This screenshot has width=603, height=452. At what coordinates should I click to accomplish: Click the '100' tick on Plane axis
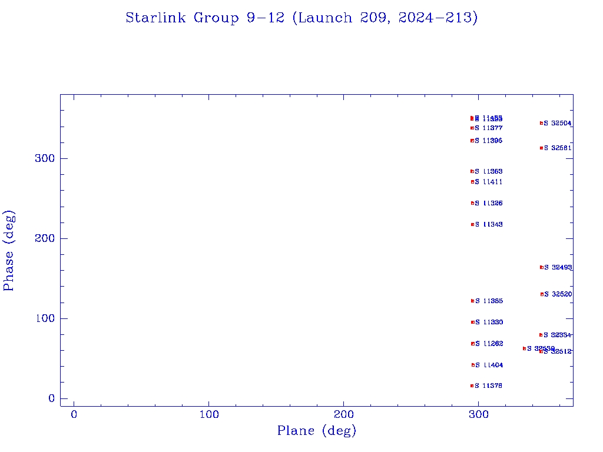(x=209, y=414)
